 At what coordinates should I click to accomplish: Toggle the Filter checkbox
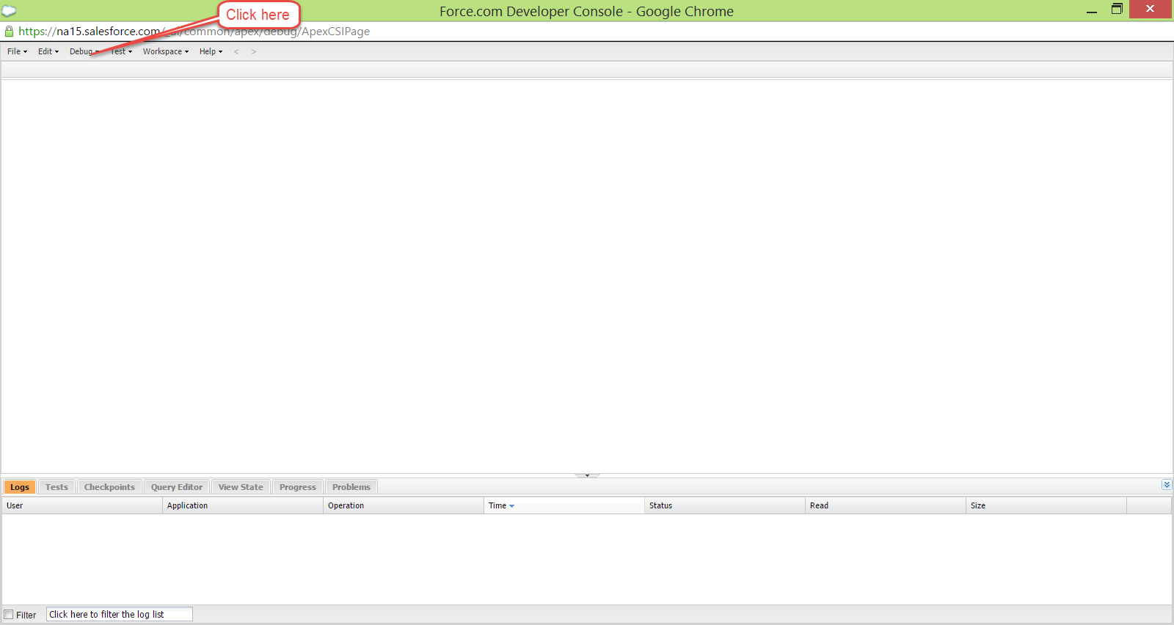pyautogui.click(x=9, y=615)
